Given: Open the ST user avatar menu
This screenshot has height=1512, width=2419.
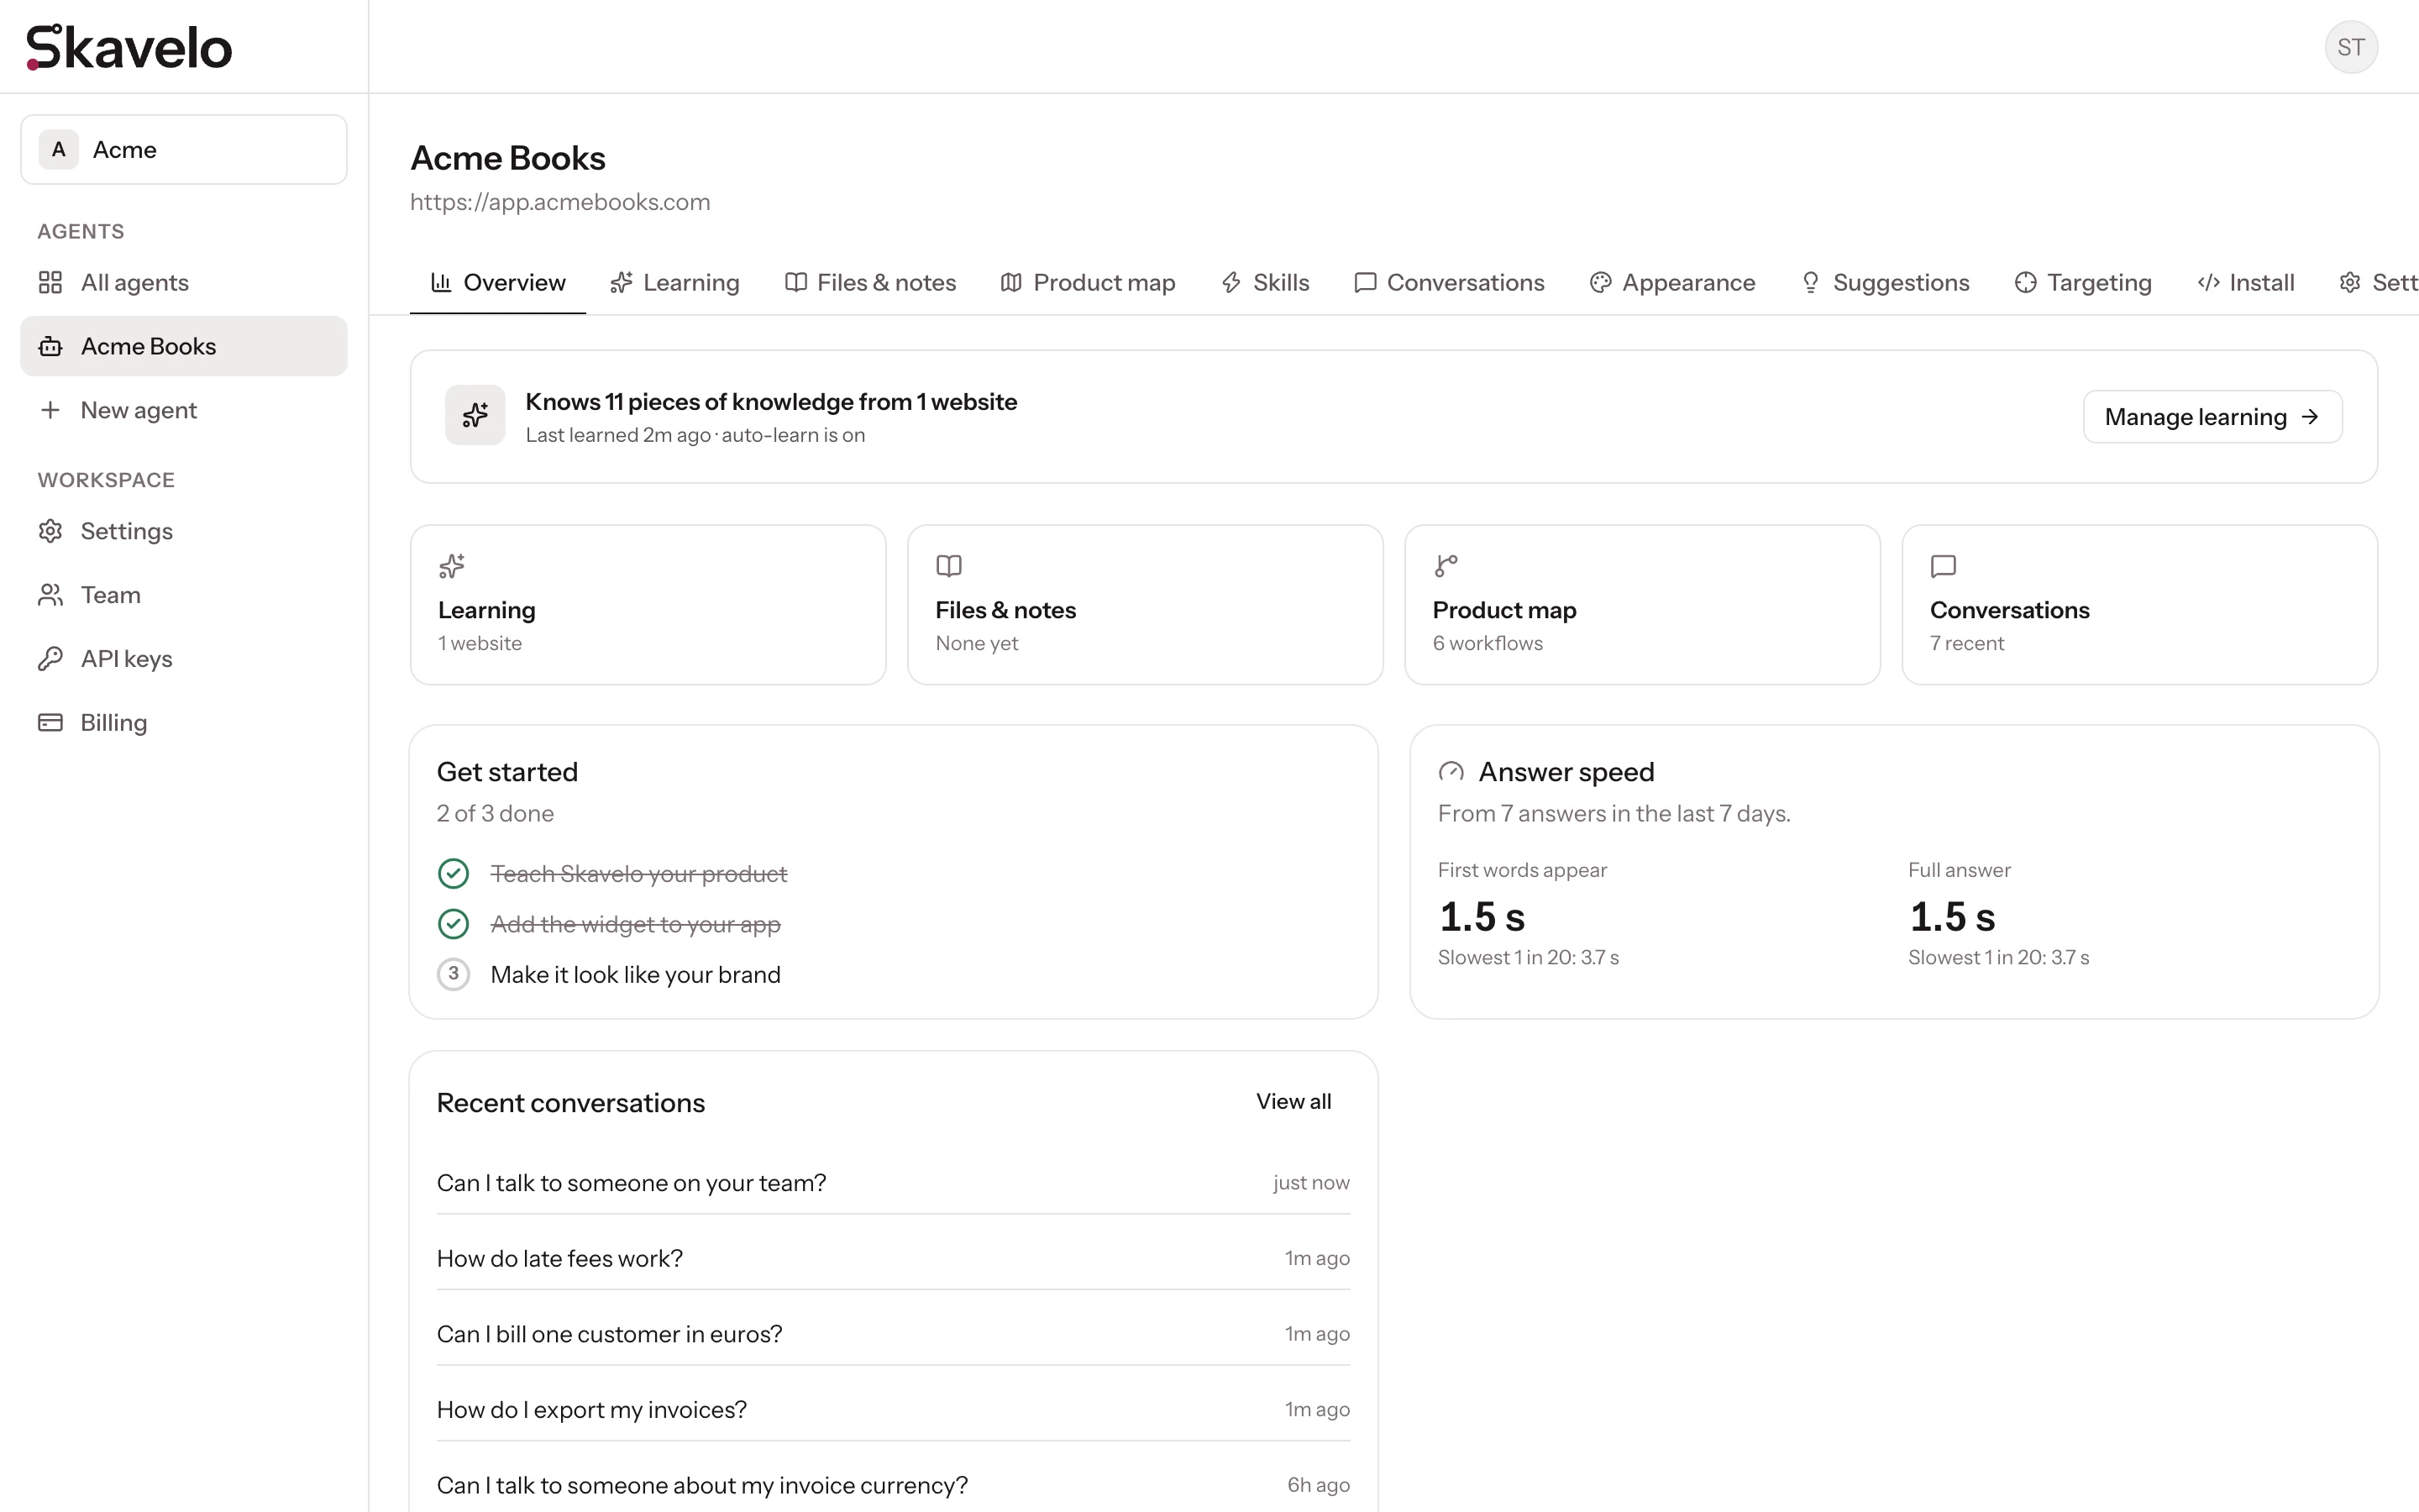Looking at the screenshot, I should [2350, 47].
